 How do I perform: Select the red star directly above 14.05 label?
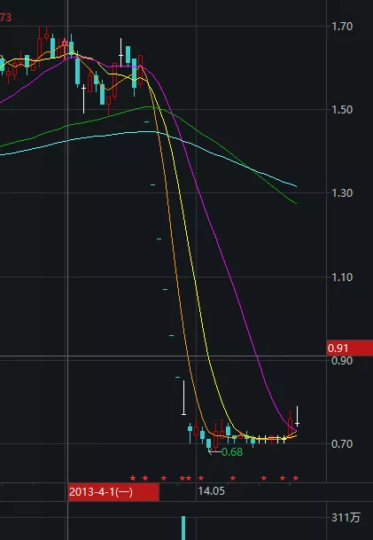coord(201,478)
